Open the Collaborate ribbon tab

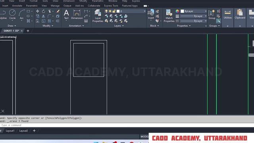94,6
